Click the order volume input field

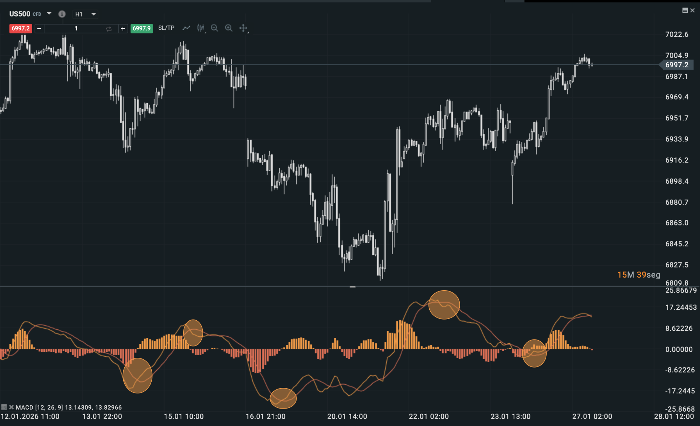76,28
